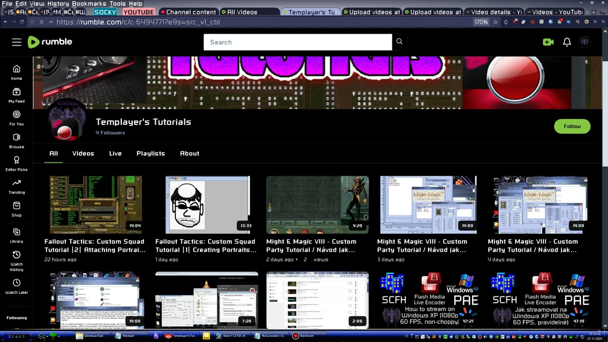Click the browser back arrow
This screenshot has height=342, width=608.
coord(6,22)
